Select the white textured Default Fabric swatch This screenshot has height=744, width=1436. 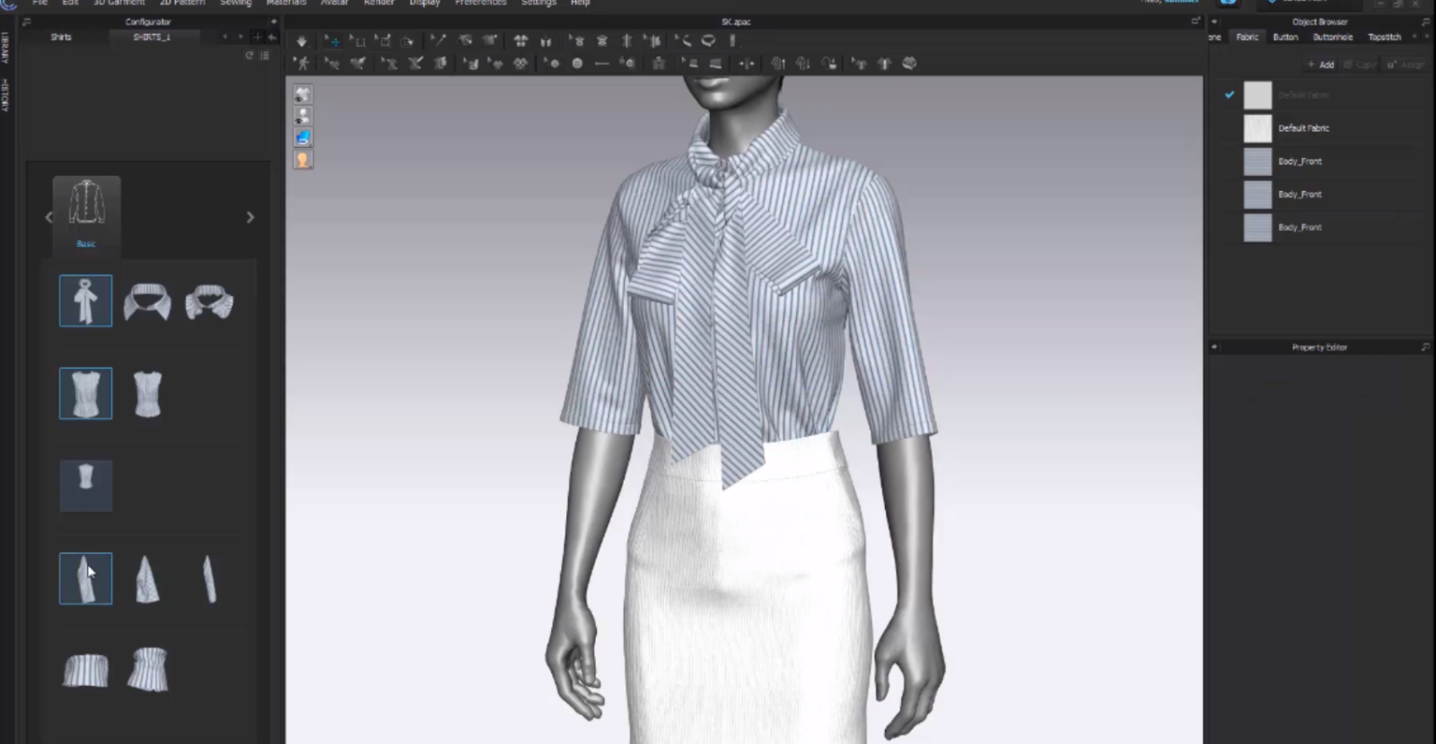pos(1257,128)
